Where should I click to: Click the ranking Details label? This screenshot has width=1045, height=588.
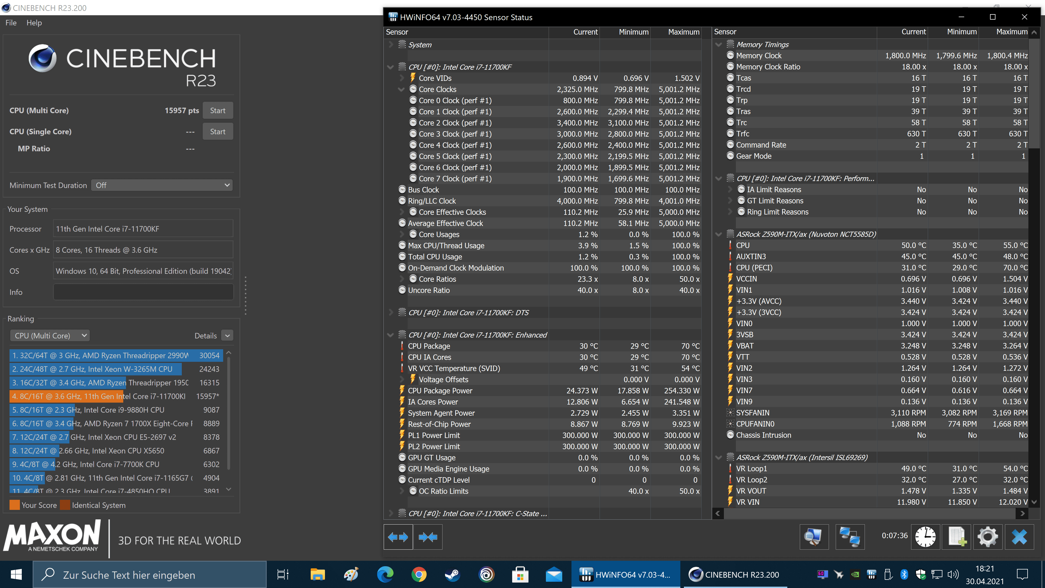(206, 336)
